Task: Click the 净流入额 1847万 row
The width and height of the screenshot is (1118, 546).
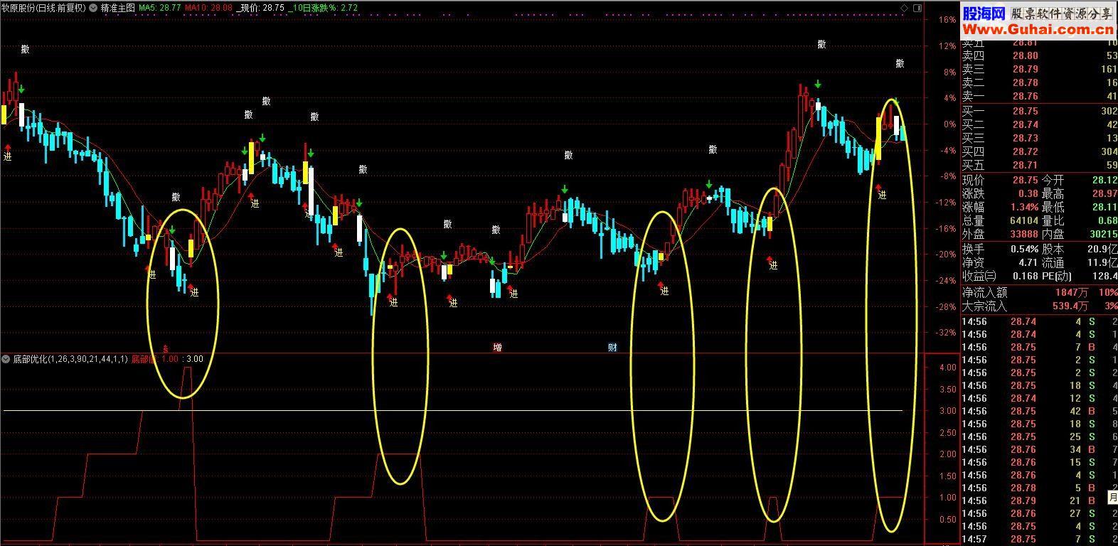Action: click(1039, 292)
